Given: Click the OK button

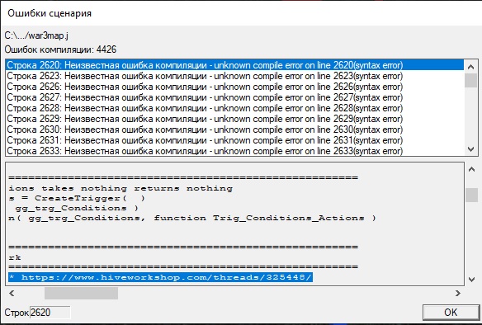Looking at the screenshot, I should [451, 313].
